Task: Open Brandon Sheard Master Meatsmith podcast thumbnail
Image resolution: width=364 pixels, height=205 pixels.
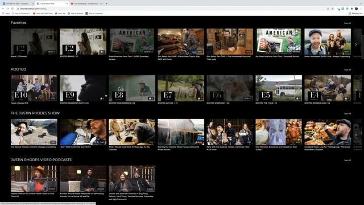Action: pos(83,179)
